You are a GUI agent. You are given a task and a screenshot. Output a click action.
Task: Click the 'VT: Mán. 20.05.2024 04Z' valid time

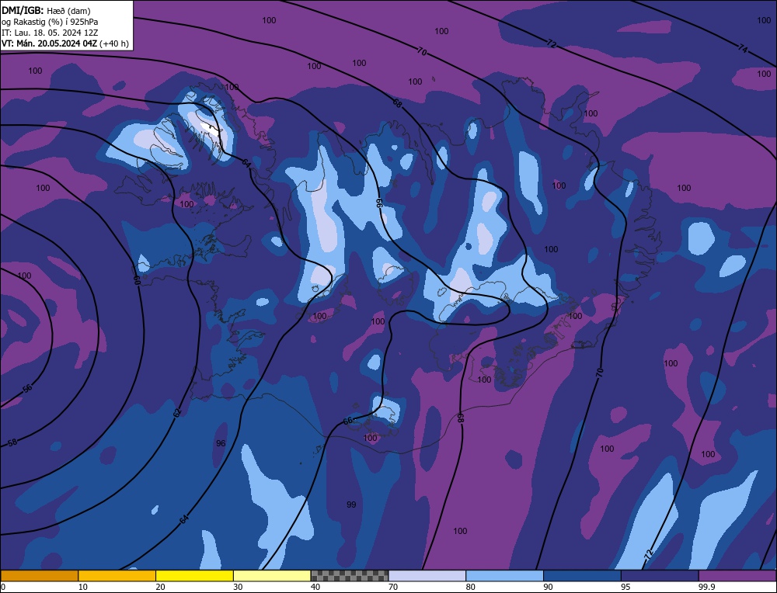click(50, 43)
